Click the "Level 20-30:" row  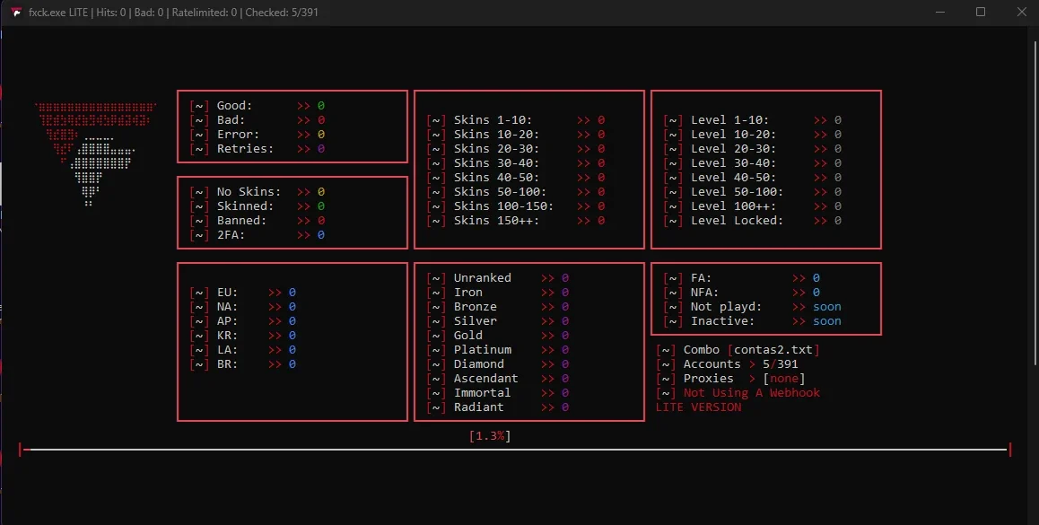click(x=753, y=148)
